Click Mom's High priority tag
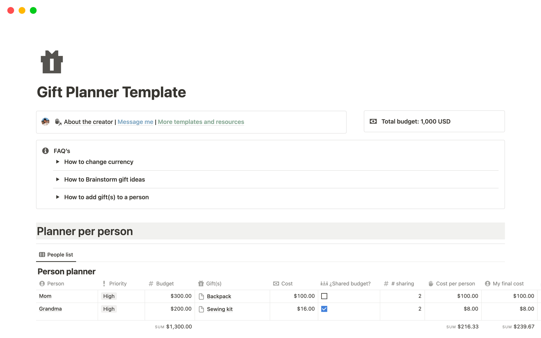 point(109,296)
